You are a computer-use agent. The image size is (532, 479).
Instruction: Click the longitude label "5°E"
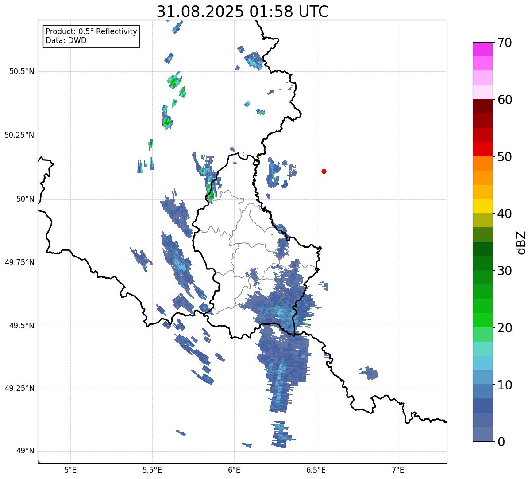tap(70, 470)
